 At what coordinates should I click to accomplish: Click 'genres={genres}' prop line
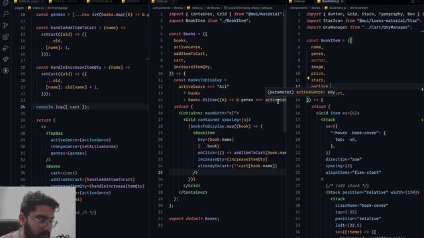[69, 153]
